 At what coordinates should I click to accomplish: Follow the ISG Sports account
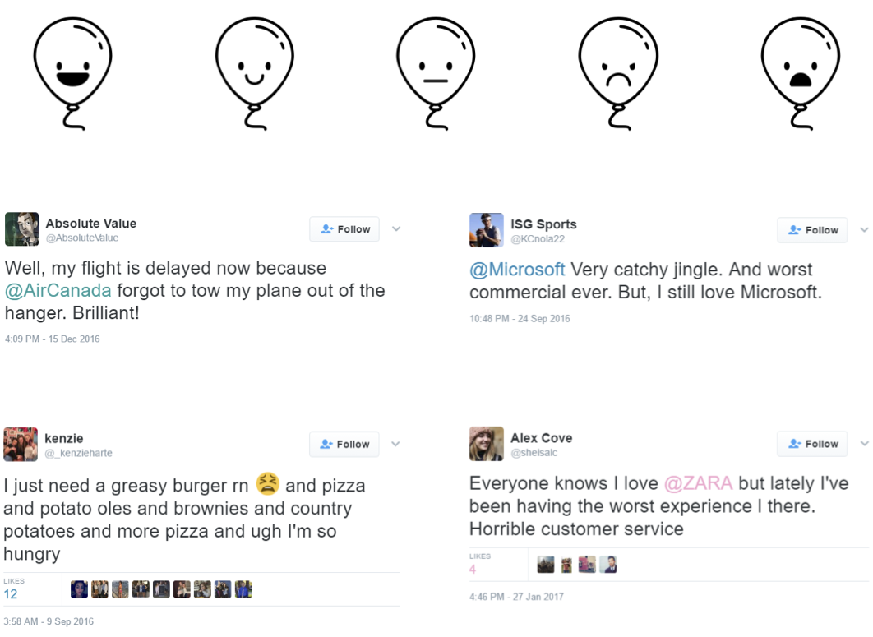point(812,230)
